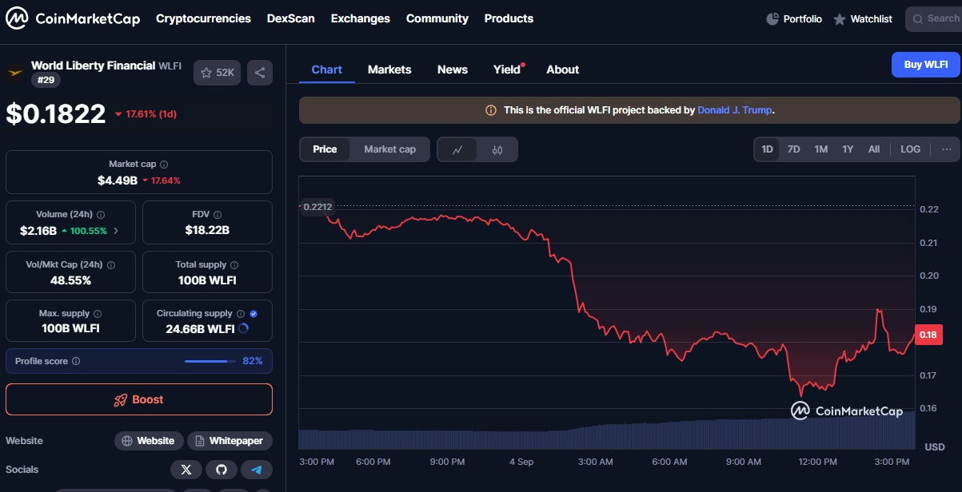Click the circulating supply progress ring
This screenshot has width=962, height=492.
244,328
